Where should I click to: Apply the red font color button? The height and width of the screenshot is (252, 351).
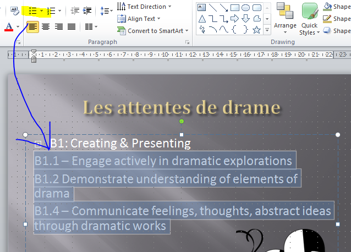coord(9,27)
